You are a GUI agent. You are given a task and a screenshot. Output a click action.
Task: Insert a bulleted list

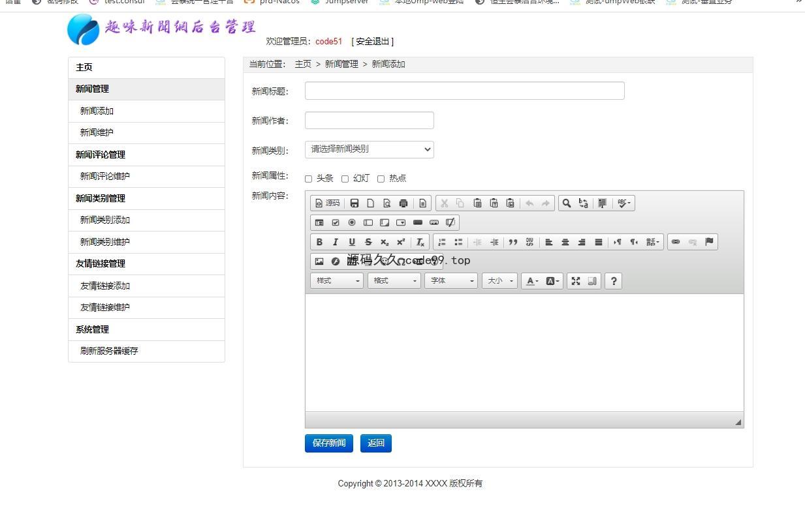[458, 243]
